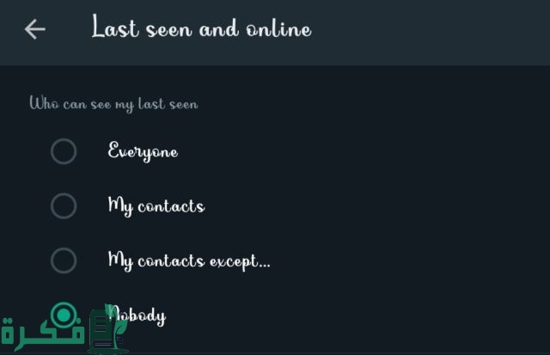Click the word online in the header title
550x355 pixels.
(x=278, y=28)
